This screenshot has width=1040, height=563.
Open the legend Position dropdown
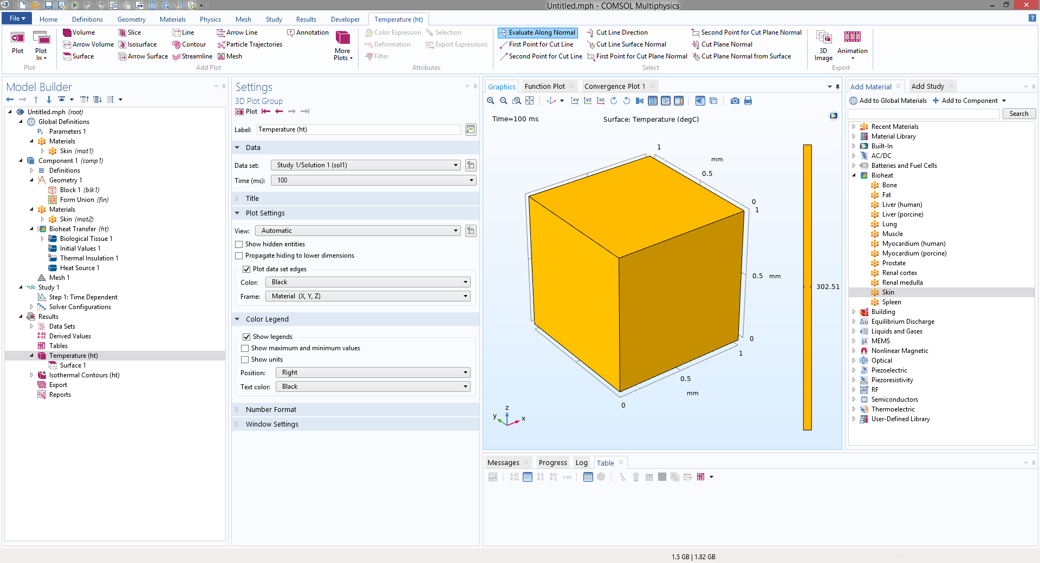pos(373,372)
